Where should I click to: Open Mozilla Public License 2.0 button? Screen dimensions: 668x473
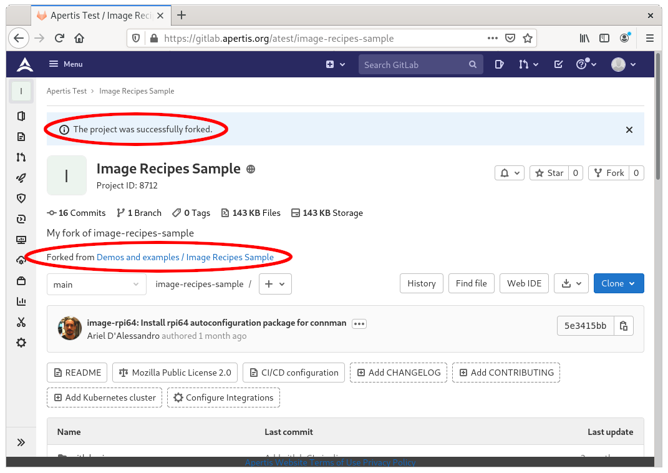[175, 373]
